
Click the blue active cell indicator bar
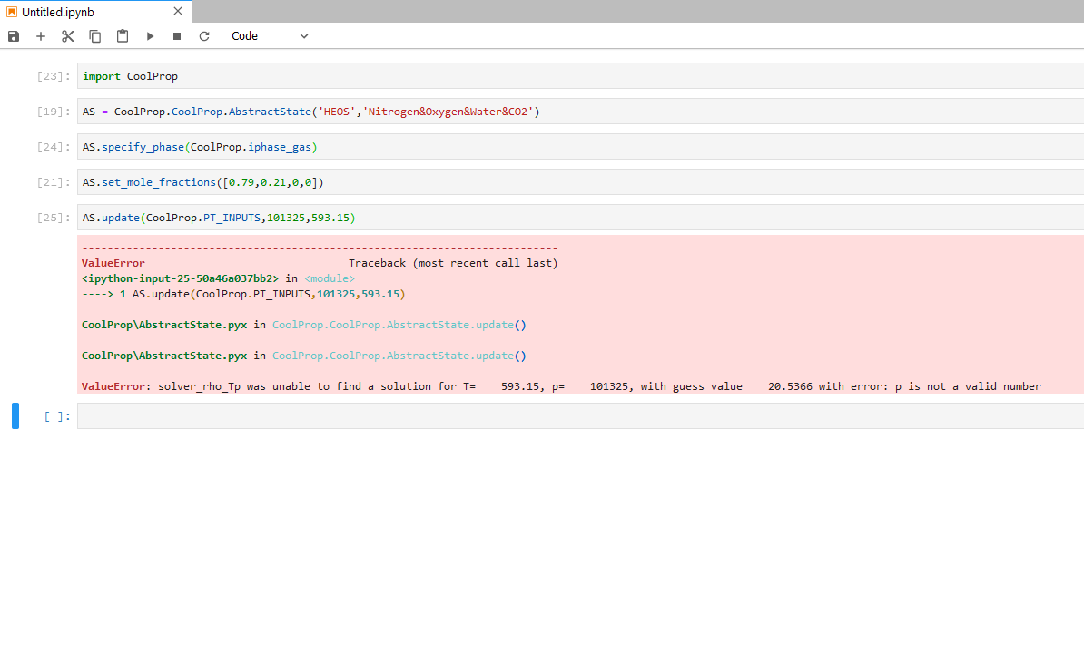(x=15, y=415)
